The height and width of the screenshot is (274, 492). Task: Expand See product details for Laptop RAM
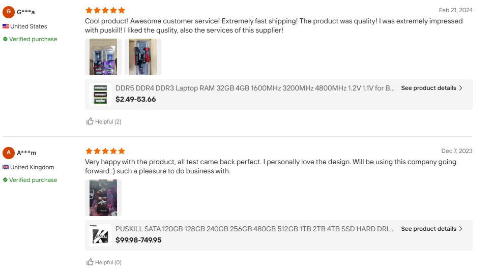pyautogui.click(x=428, y=88)
